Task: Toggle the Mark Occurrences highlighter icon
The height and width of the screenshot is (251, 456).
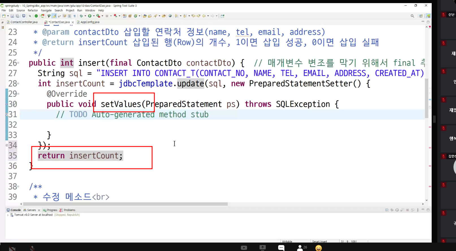Action: 54,16
